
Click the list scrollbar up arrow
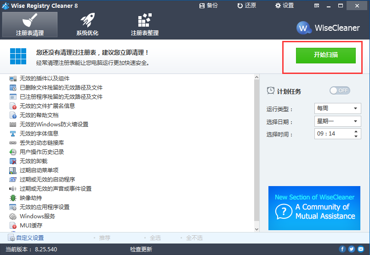coord(257,77)
